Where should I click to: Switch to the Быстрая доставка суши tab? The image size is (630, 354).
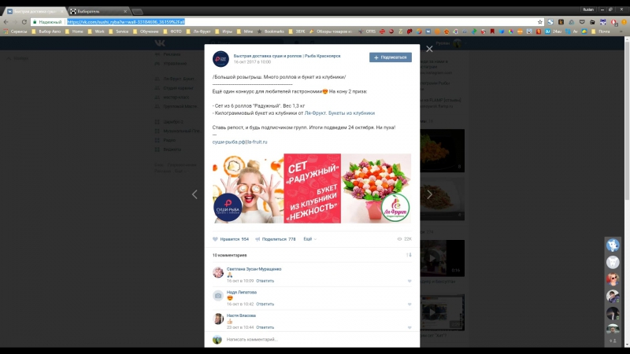[35, 11]
